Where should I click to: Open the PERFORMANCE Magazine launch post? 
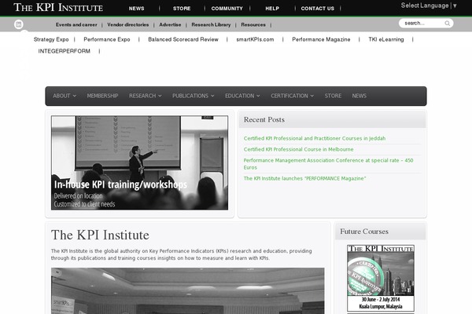pyautogui.click(x=304, y=178)
